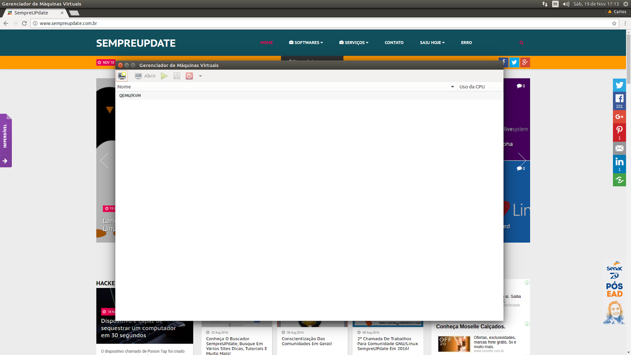Click the Nome column sort arrow
This screenshot has height=355, width=631.
coord(452,86)
